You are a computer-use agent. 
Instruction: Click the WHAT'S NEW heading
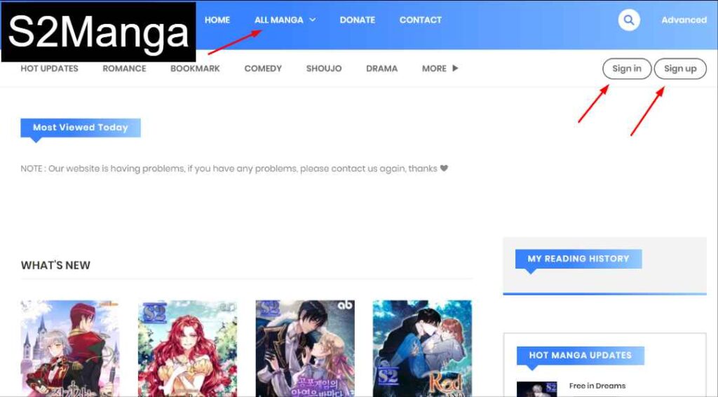55,265
